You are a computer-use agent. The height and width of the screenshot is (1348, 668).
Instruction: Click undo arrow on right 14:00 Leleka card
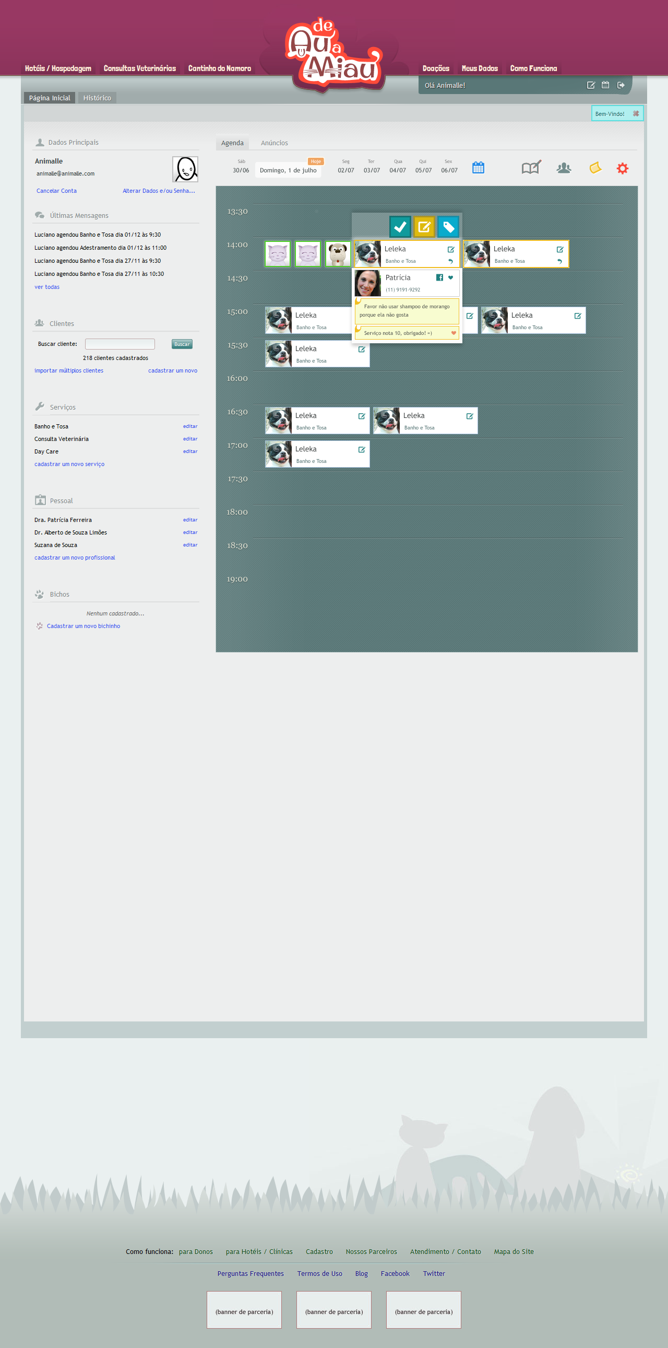560,261
